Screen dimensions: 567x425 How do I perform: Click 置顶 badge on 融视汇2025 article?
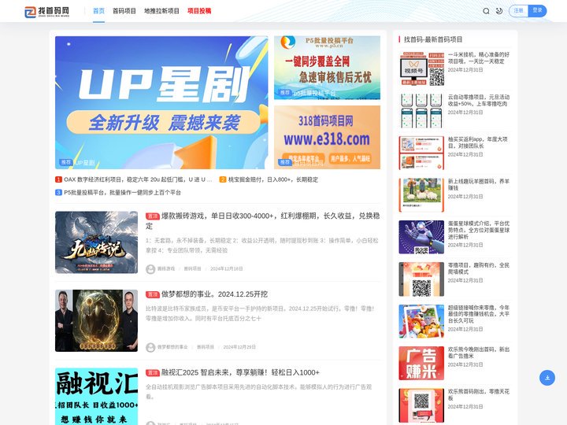(x=153, y=373)
